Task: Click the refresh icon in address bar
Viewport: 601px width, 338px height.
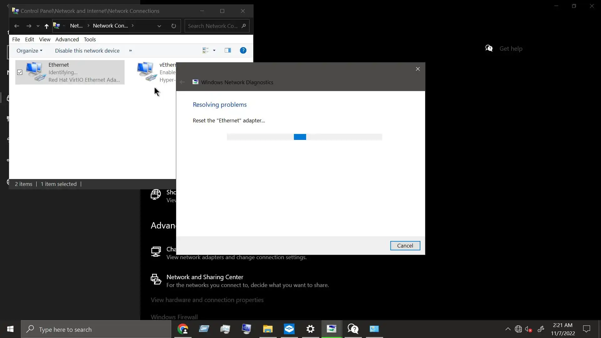Action: [174, 26]
